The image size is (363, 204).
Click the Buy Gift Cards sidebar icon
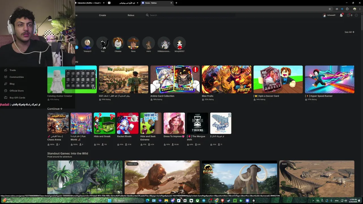(x=5, y=97)
